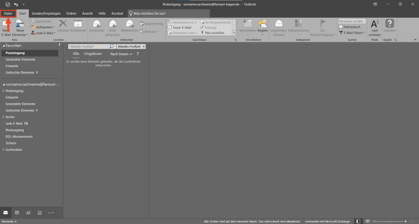
Task: Click the Archivieren box icon
Action: 78,24
